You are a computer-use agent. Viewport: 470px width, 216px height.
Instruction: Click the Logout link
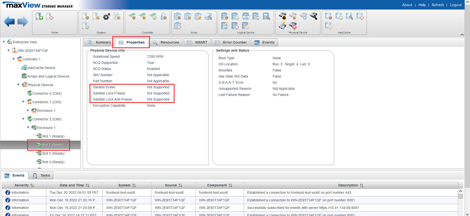456,5
